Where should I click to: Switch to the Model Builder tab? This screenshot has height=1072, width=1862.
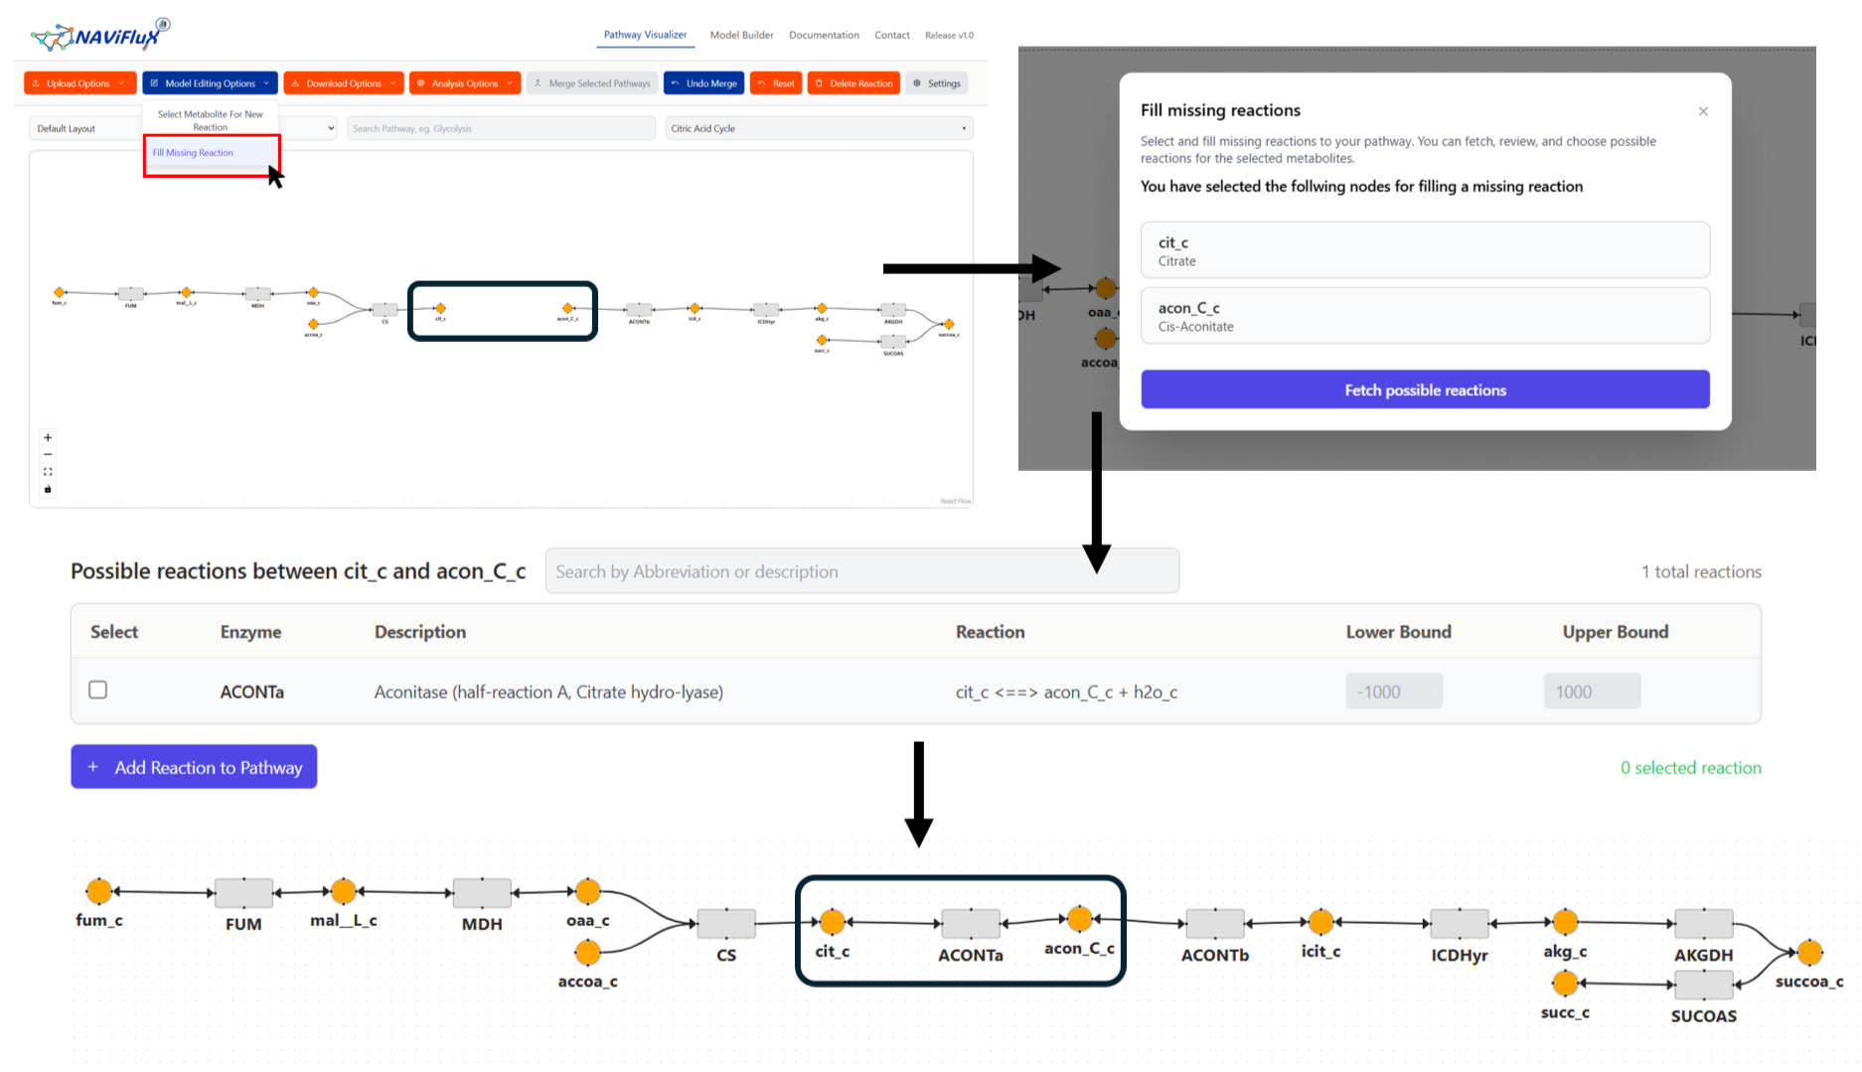741,35
